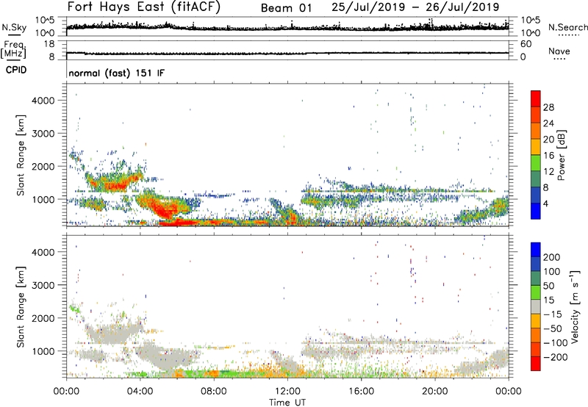Click the "-100" value on the velocity scale
This screenshot has width=588, height=407.
(555, 343)
